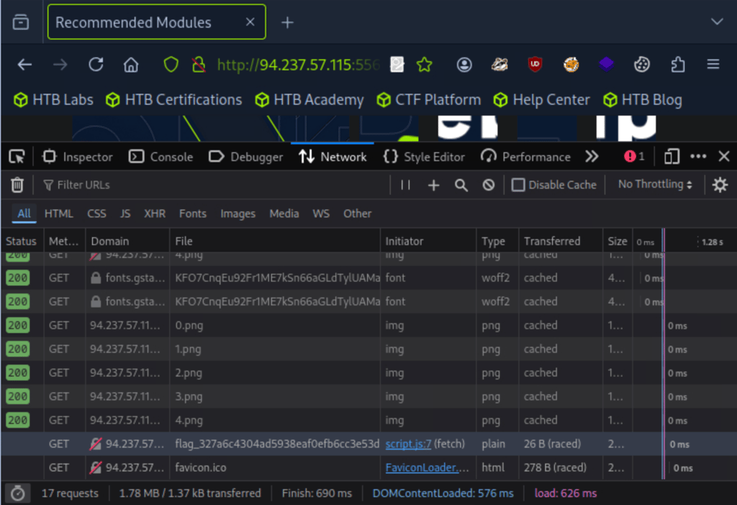737x505 pixels.
Task: Show insecure connection lock info
Action: [199, 65]
